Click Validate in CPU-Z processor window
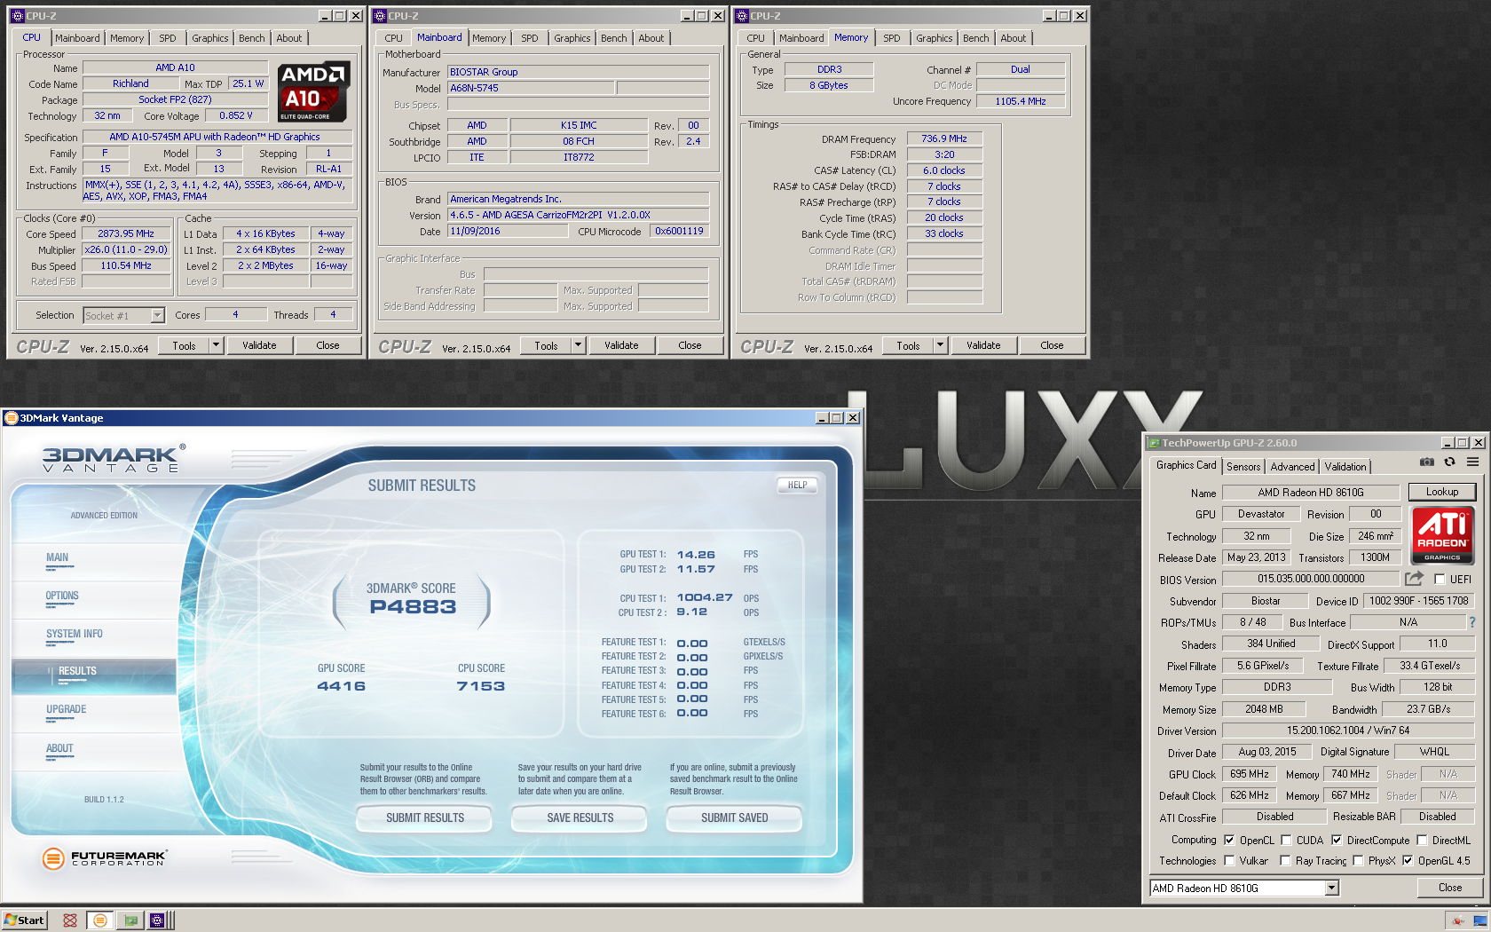 [259, 345]
